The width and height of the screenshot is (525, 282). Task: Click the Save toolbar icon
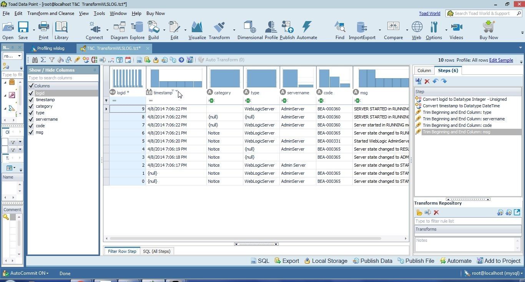(x=23, y=30)
